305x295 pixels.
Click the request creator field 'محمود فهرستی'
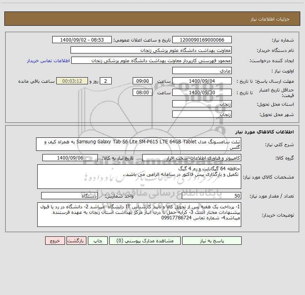151,60
